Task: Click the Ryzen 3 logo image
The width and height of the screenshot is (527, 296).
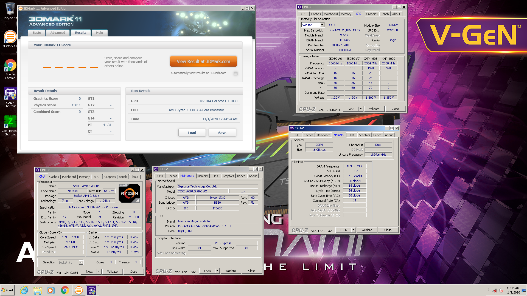Action: (x=130, y=193)
